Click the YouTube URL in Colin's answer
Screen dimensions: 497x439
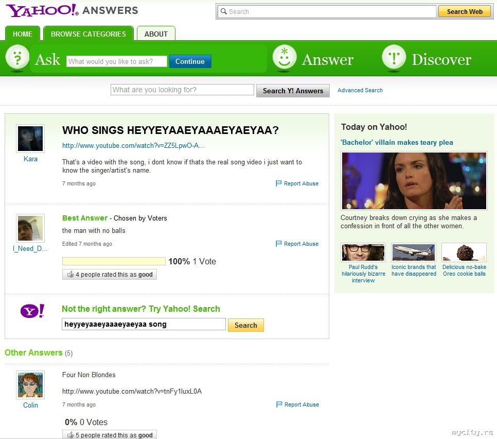(x=132, y=392)
